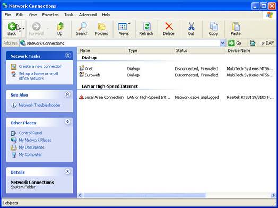Click the My Network Places icon

coord(14,140)
